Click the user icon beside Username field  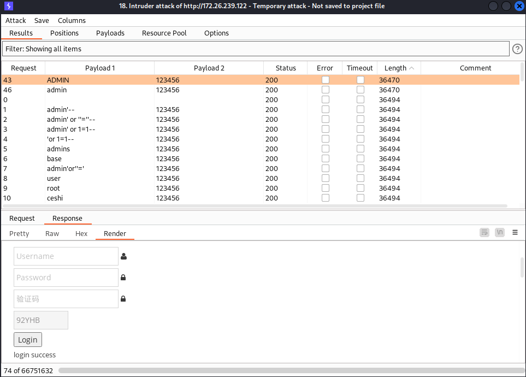(123, 256)
